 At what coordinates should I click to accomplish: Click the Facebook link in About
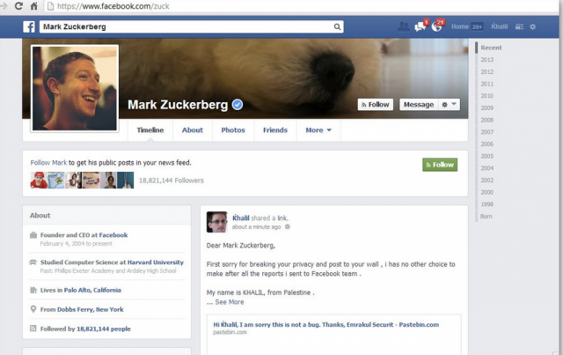pos(113,235)
